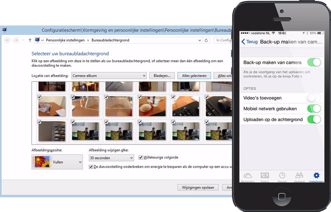Refresh the address bar location
331x212 pixels.
coord(206,40)
